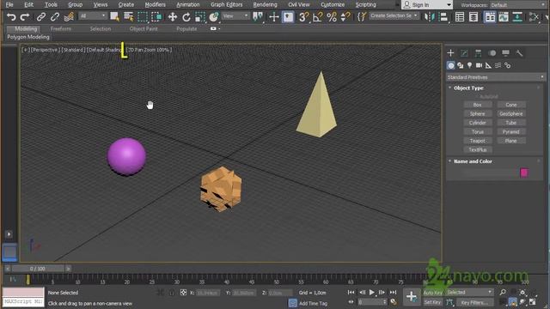The width and height of the screenshot is (550, 309).
Task: Click the time slider 0/100 handle
Action: point(38,269)
